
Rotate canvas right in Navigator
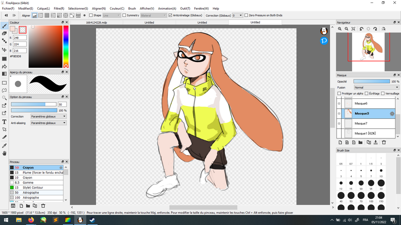point(375,29)
